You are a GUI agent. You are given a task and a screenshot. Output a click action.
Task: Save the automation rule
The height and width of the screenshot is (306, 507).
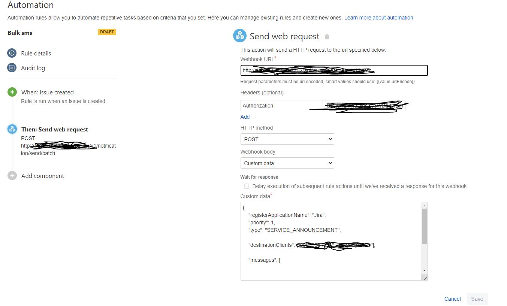tap(477, 299)
